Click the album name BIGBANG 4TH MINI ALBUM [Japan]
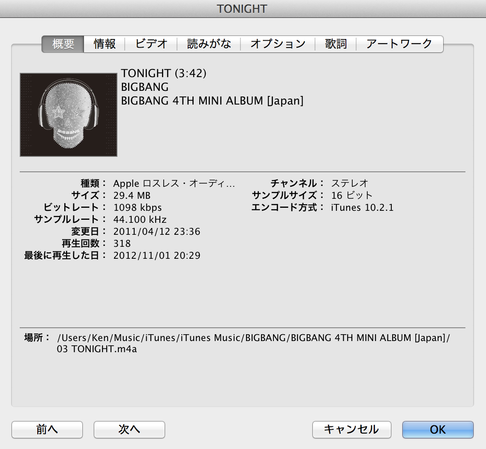Screen dimensions: 486x449 coord(212,101)
